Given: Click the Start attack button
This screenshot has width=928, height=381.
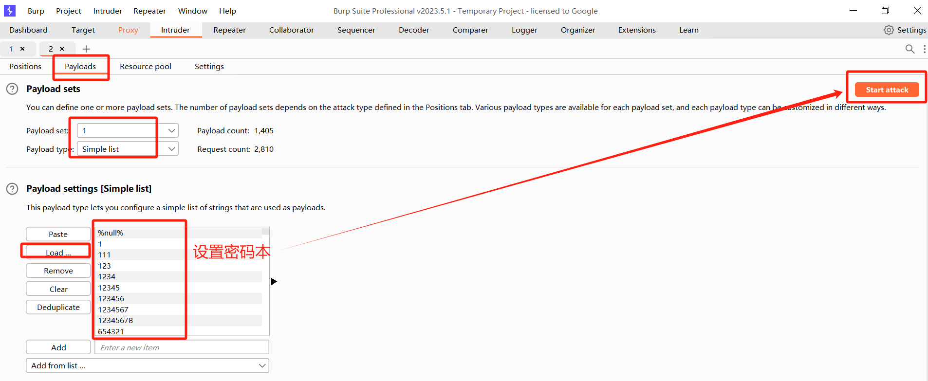Looking at the screenshot, I should [887, 90].
